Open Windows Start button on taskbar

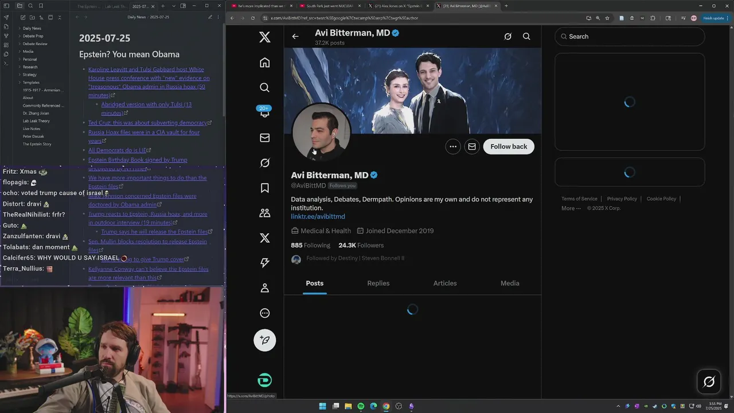point(322,406)
